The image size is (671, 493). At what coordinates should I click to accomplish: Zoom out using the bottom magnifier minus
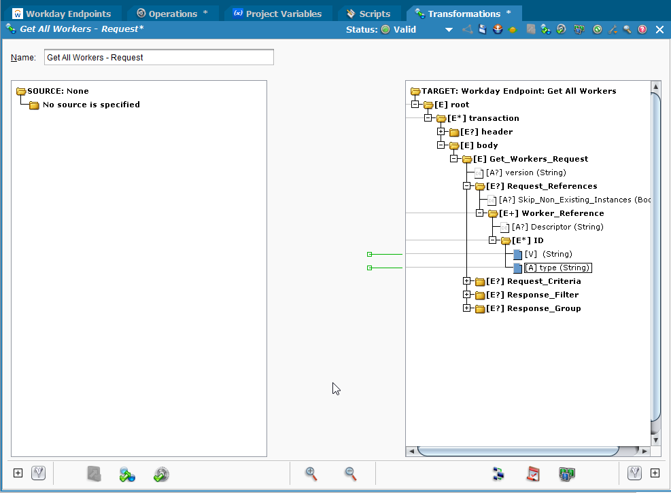click(x=351, y=474)
